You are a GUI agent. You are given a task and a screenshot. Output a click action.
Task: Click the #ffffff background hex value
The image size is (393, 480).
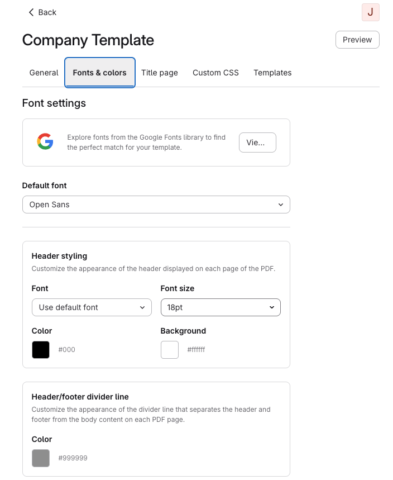pos(196,350)
